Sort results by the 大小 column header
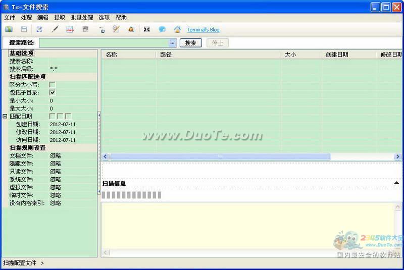The width and height of the screenshot is (404, 270). 301,55
